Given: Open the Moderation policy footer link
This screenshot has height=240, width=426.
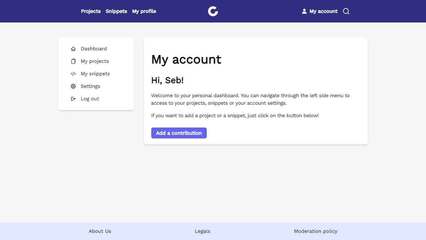Looking at the screenshot, I should [316, 231].
